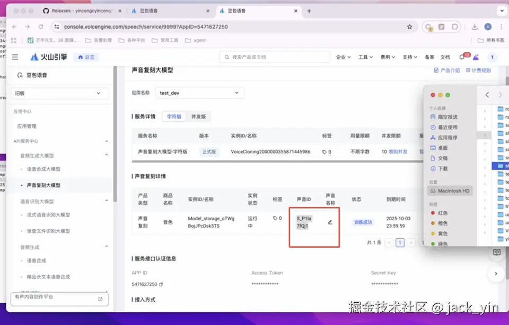Click the site info icon in the address bar
This screenshot has height=325, width=509.
[57, 26]
